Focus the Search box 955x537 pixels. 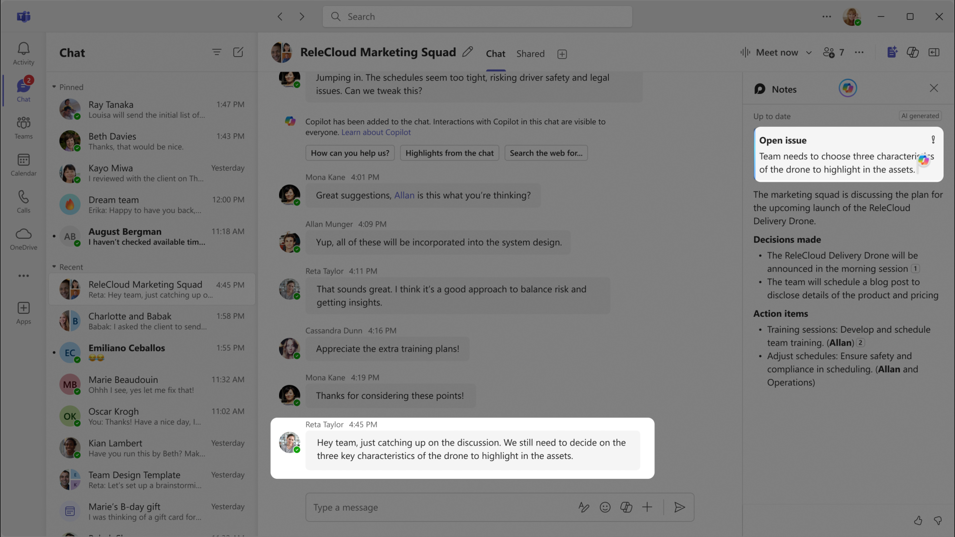[477, 16]
